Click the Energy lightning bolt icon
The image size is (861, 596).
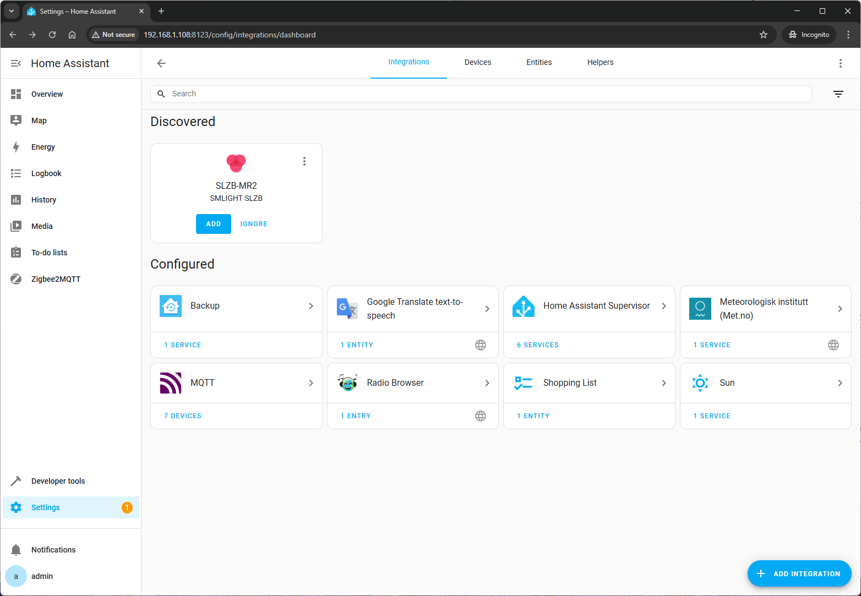[x=16, y=147]
